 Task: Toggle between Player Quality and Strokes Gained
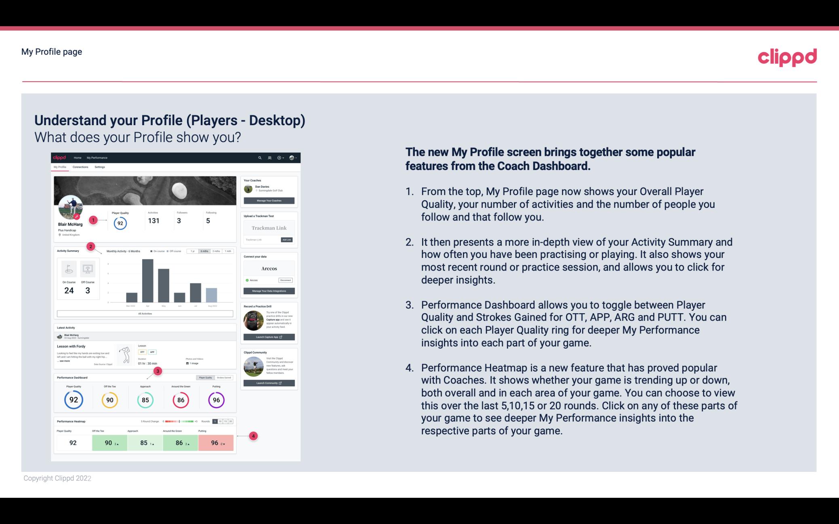[x=215, y=378]
